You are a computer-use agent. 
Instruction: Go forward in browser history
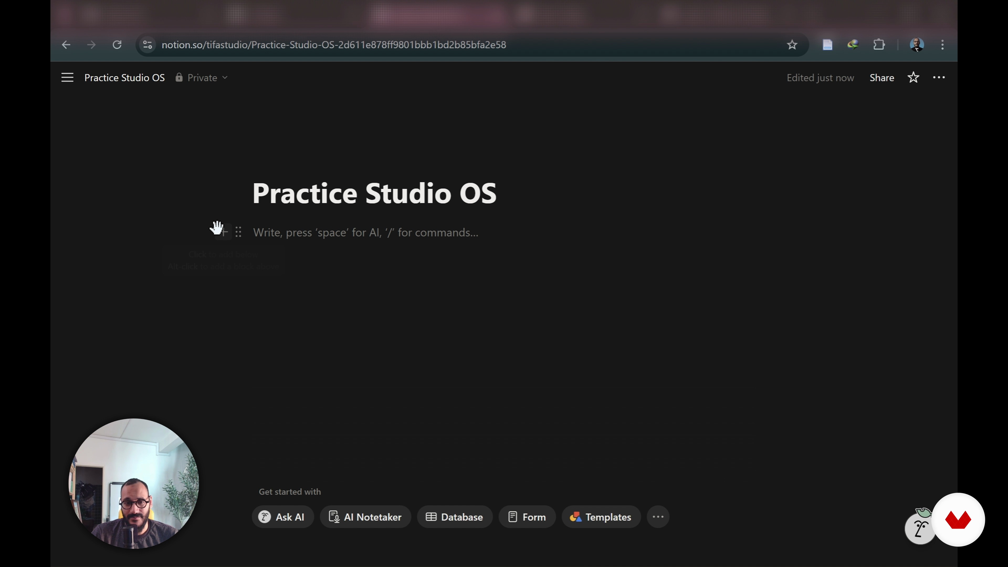(x=91, y=45)
